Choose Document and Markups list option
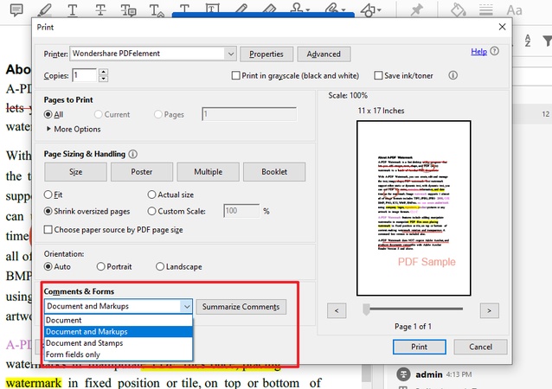Viewport: 552px width, 389px height. pyautogui.click(x=119, y=332)
